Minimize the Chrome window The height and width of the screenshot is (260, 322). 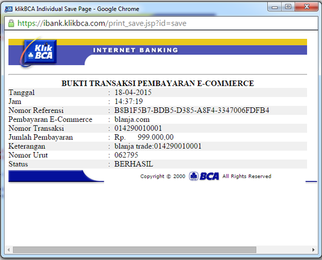coord(274,7)
